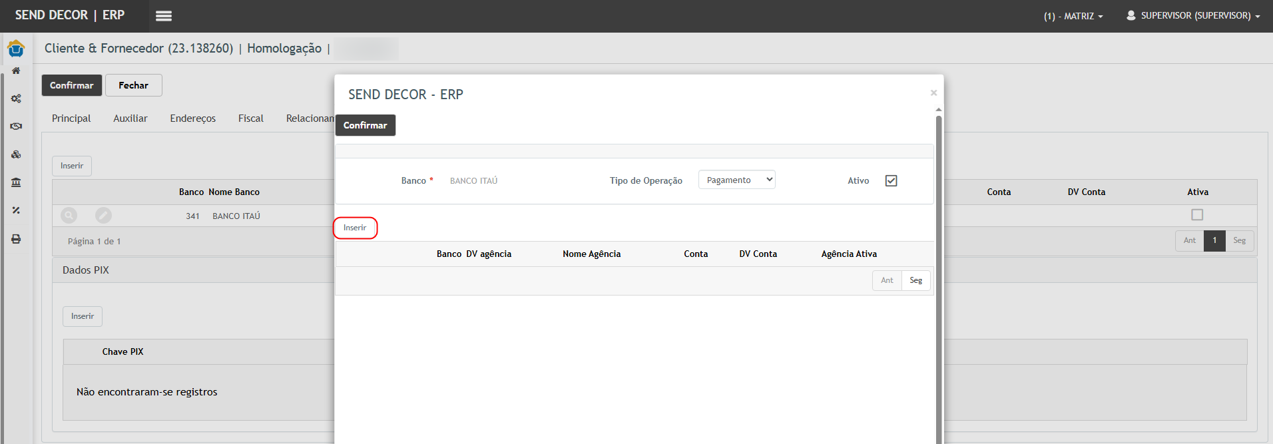Click the DV agência column header in dialog
Screen dimensions: 1273x444
489,254
